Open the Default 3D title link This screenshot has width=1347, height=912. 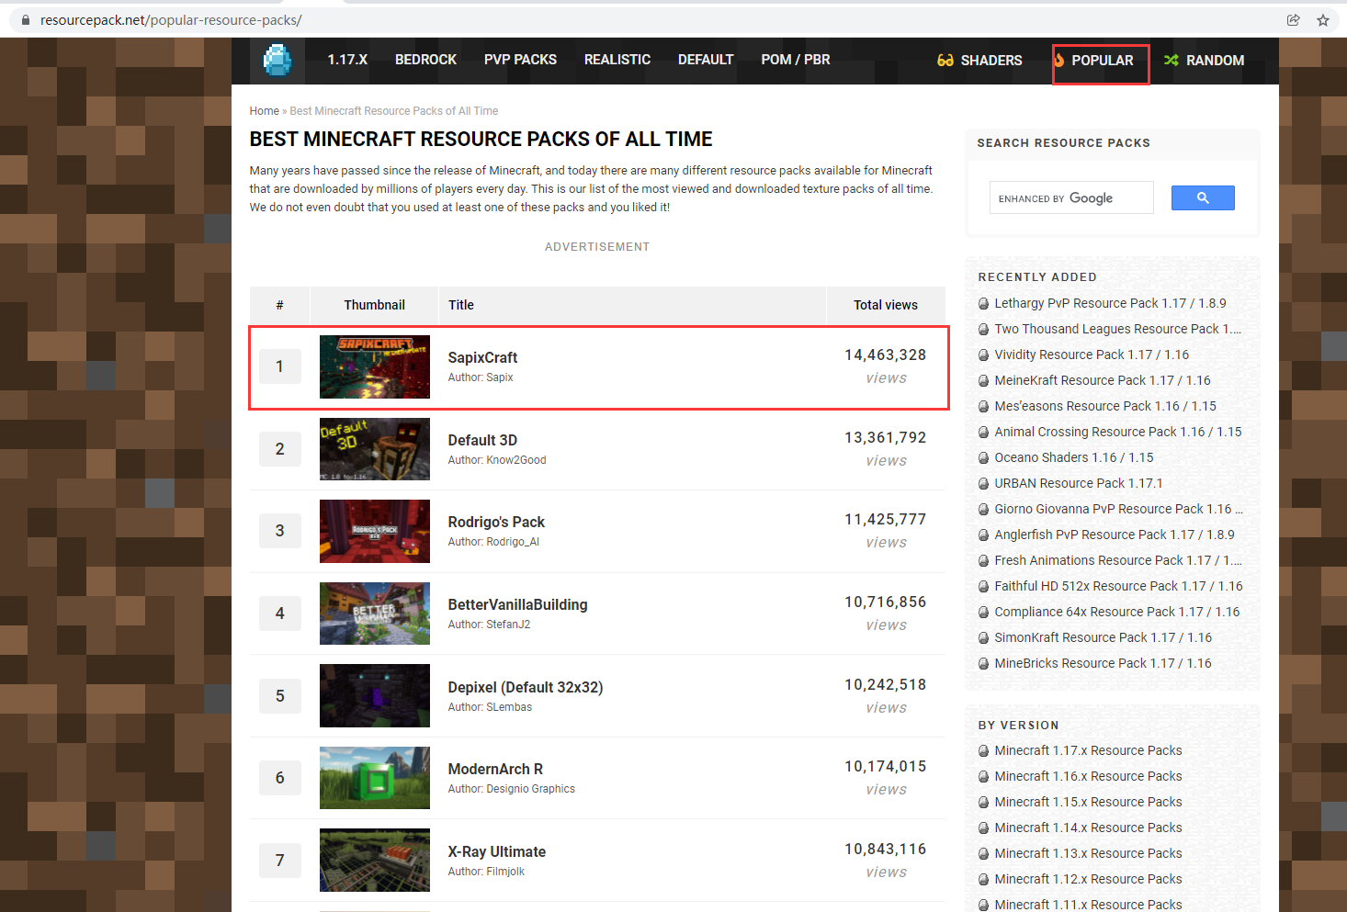tap(482, 440)
